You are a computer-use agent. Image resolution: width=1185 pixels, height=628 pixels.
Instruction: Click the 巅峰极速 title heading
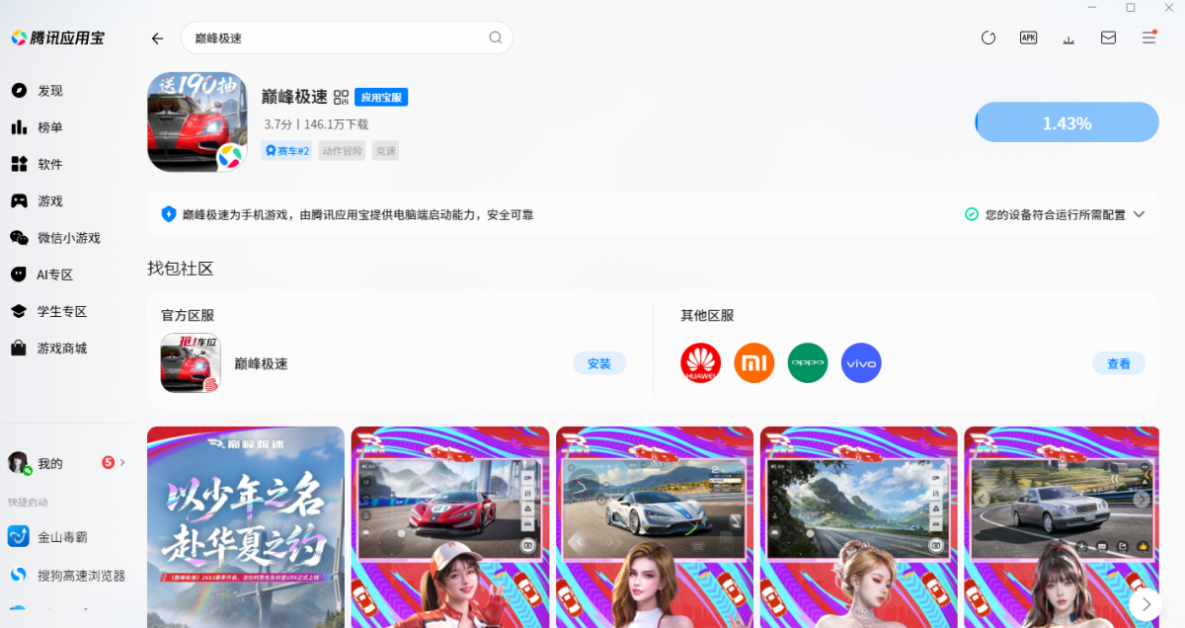pos(294,97)
